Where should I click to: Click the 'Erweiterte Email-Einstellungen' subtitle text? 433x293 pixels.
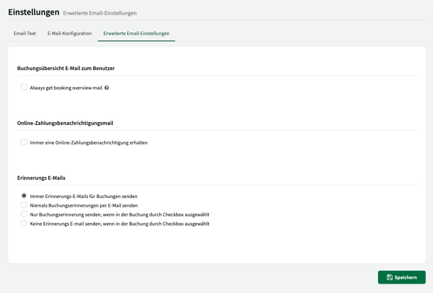[x=99, y=13]
